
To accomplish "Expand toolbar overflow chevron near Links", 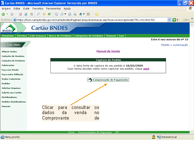I will (192, 19).
